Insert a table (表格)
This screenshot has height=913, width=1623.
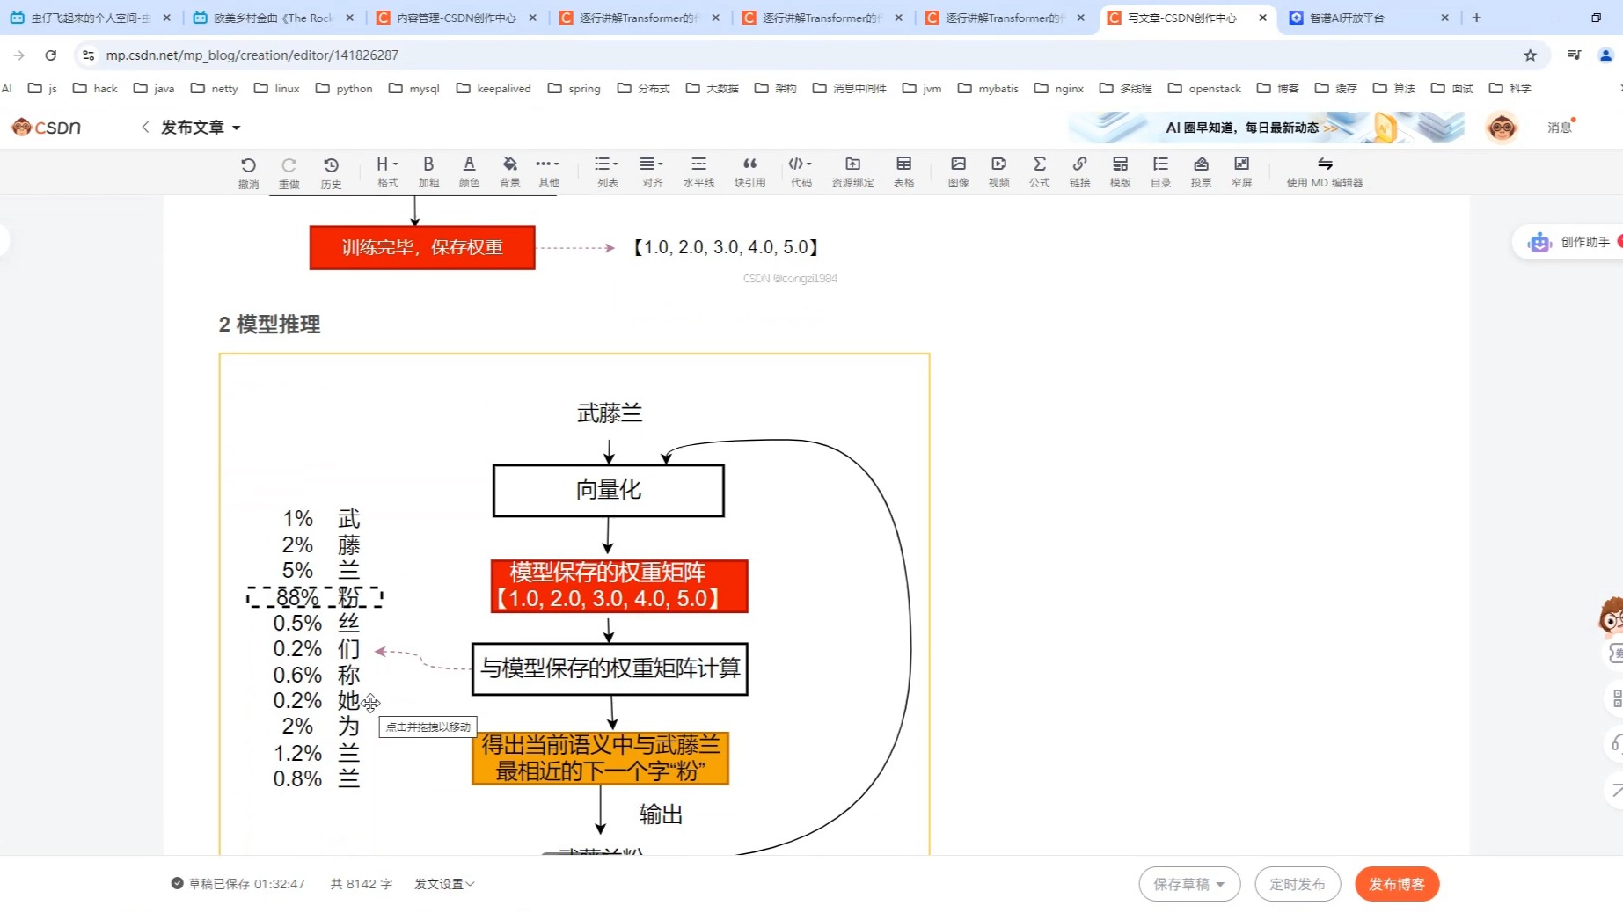click(x=903, y=172)
